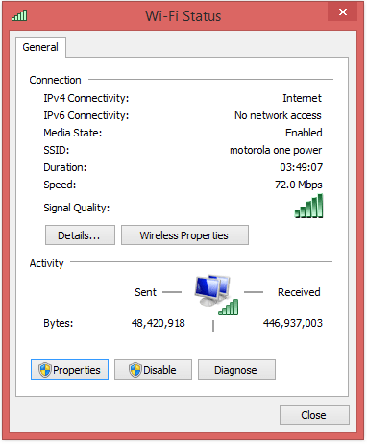Click the 'Bytes:' label
Viewport: 367px width, 444px height.
tap(59, 323)
